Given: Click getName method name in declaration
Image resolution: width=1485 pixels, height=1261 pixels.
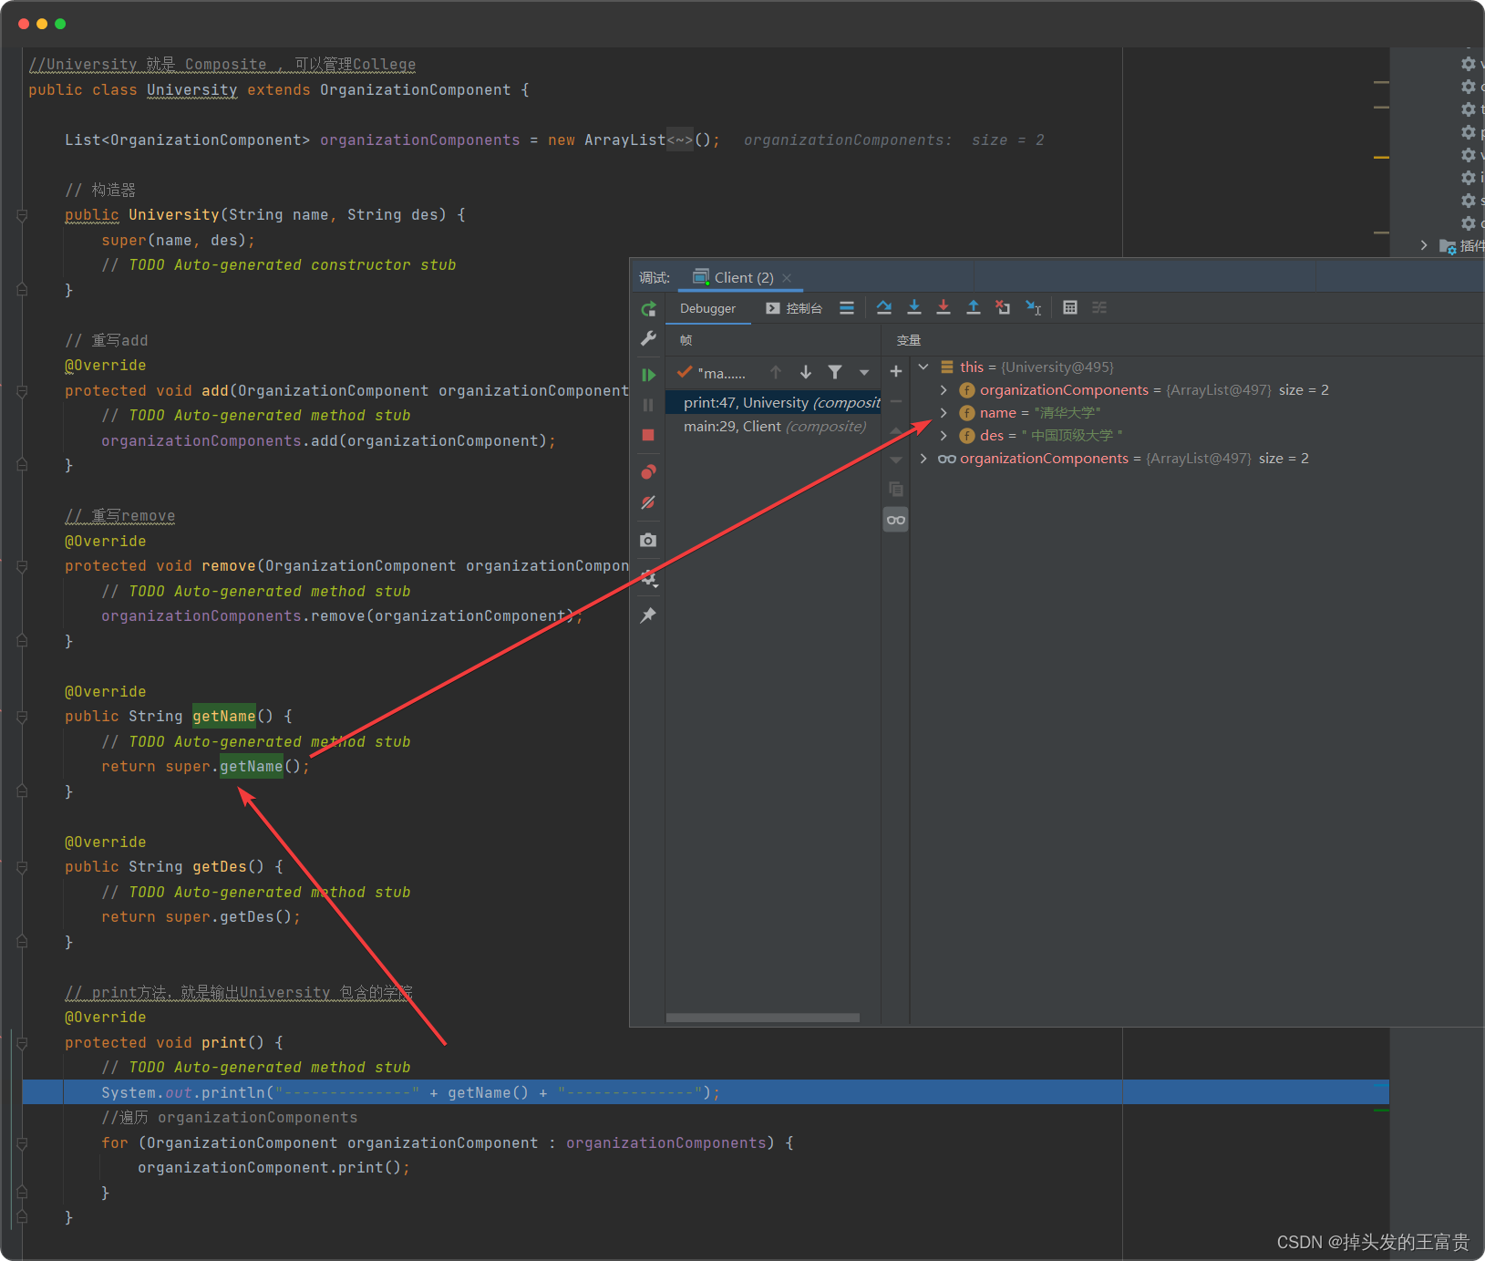Looking at the screenshot, I should pos(223,716).
